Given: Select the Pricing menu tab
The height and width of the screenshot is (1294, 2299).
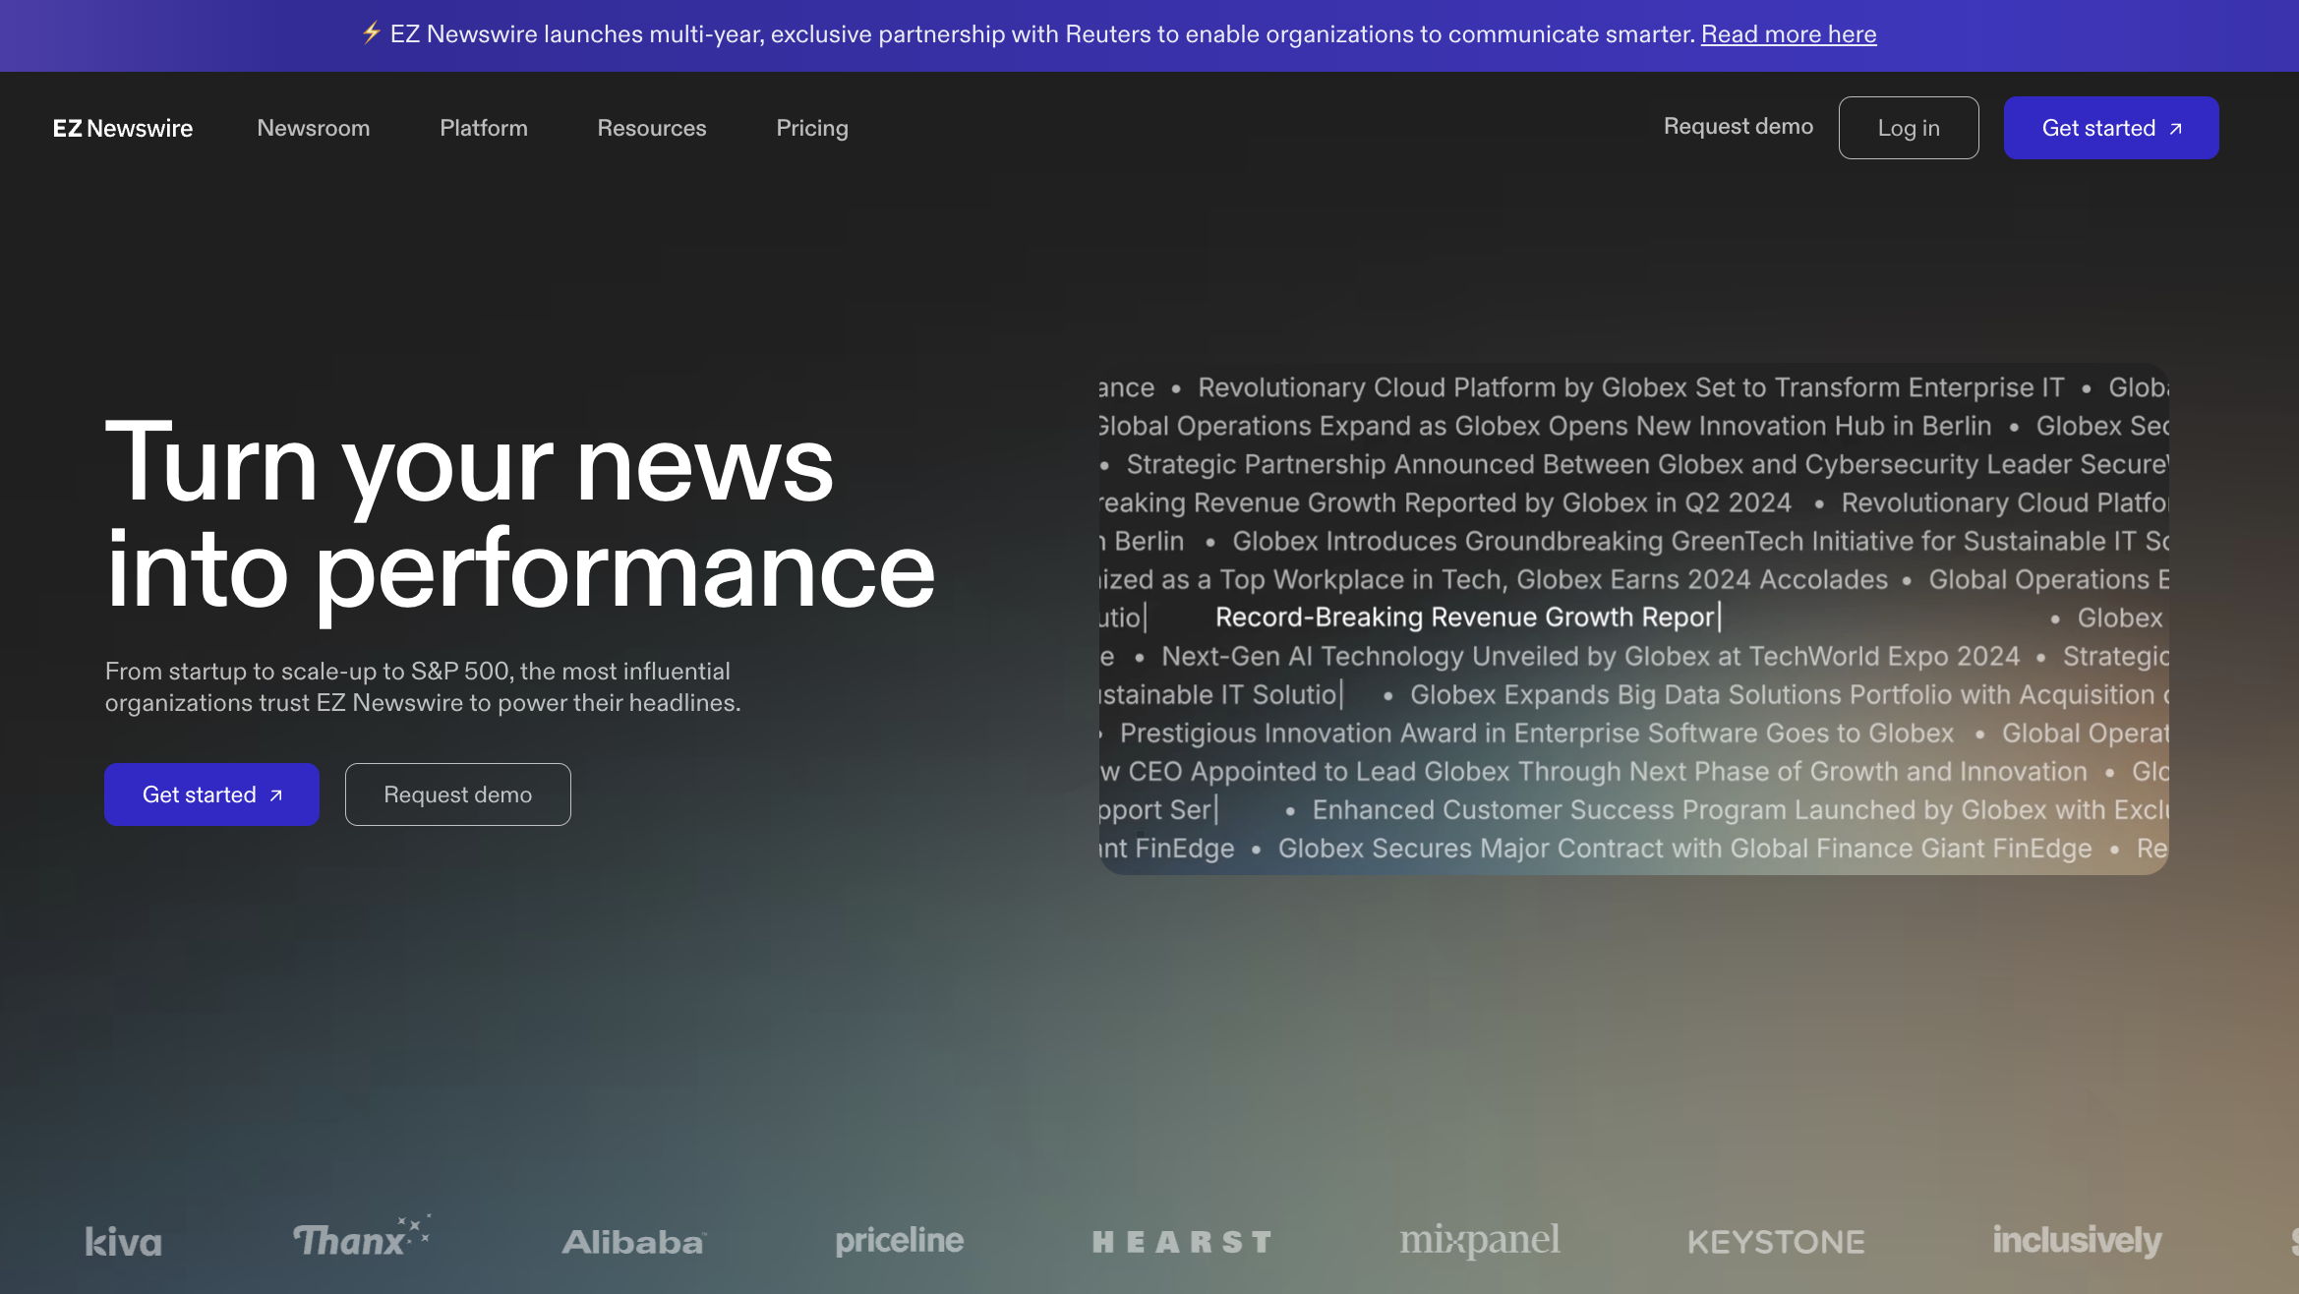Looking at the screenshot, I should pos(811,128).
